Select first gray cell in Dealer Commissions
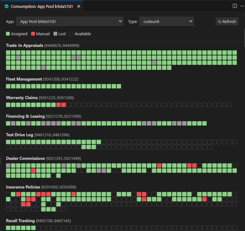 [x=8, y=166]
